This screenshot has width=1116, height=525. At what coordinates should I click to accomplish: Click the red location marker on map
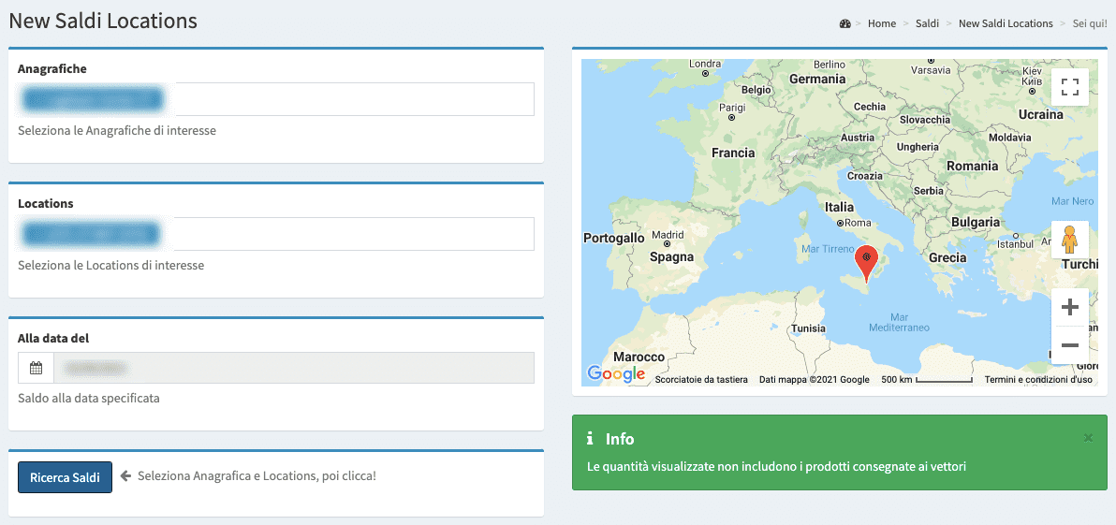[x=868, y=261]
